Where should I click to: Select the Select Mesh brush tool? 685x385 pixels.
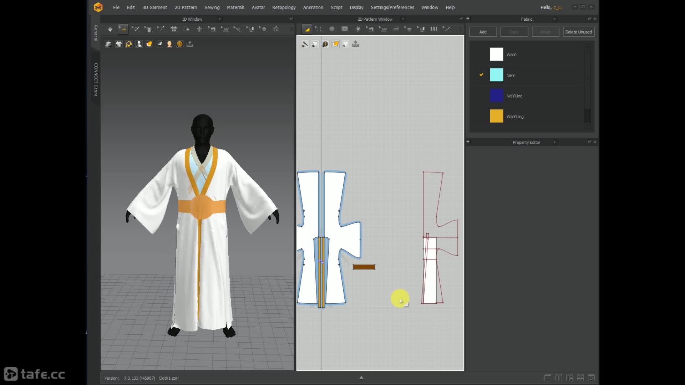pyautogui.click(x=135, y=29)
